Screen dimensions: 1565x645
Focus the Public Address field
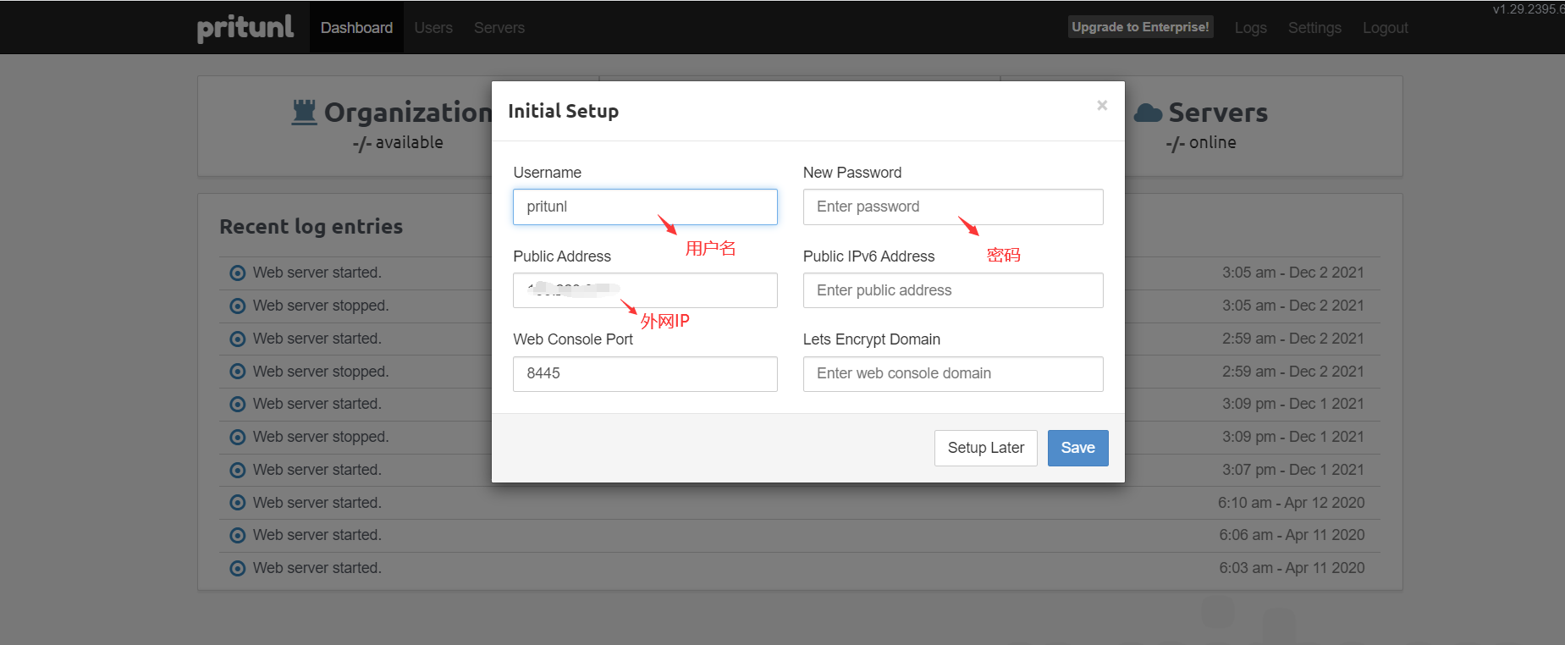click(645, 290)
